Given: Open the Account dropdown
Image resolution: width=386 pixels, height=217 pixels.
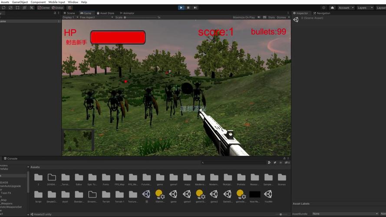Looking at the screenshot, I should [x=346, y=8].
